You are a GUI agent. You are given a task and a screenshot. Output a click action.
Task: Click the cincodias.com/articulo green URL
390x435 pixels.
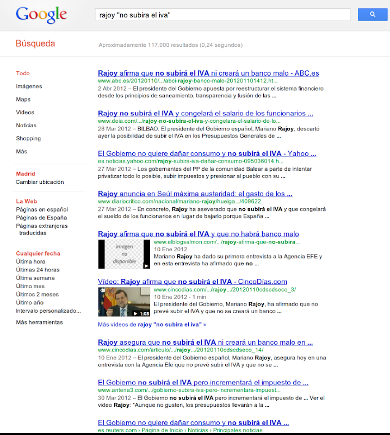click(181, 350)
